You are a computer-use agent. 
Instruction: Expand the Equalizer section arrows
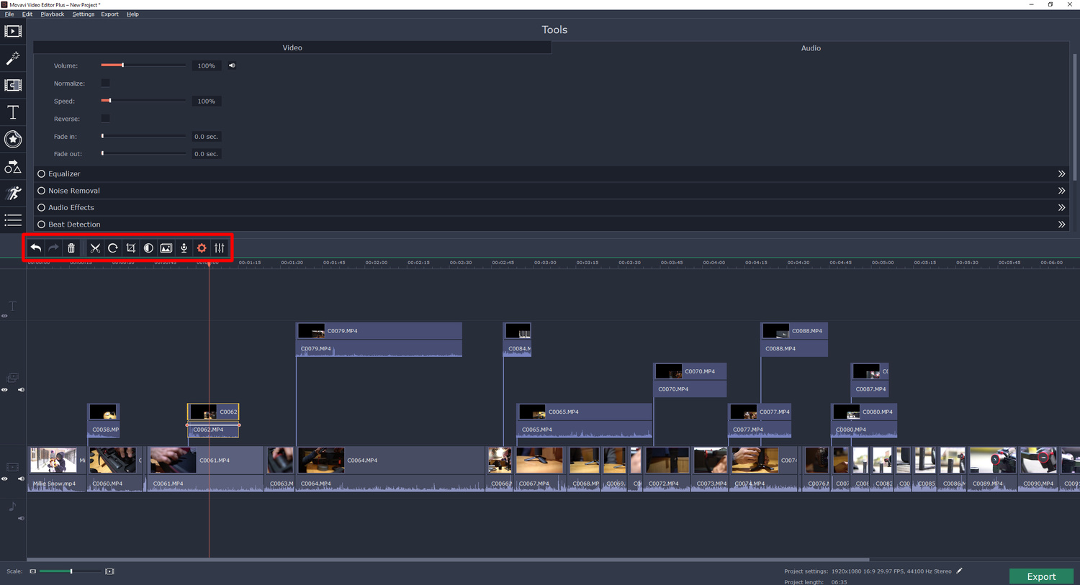tap(1061, 173)
